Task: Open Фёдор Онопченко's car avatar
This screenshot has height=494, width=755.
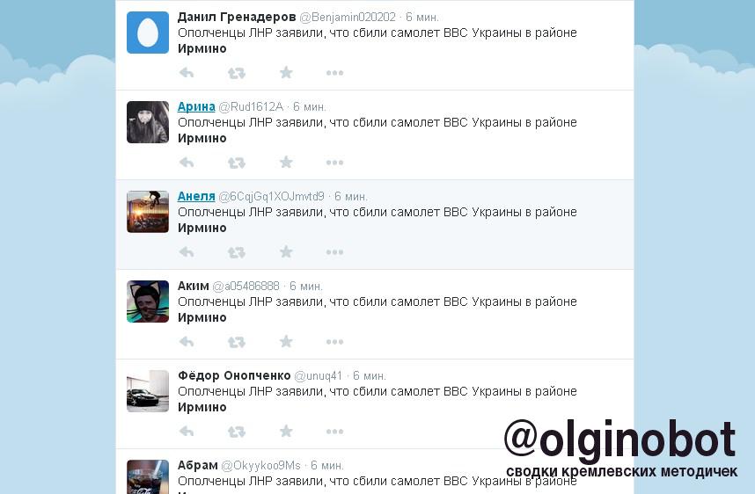Action: pos(148,391)
